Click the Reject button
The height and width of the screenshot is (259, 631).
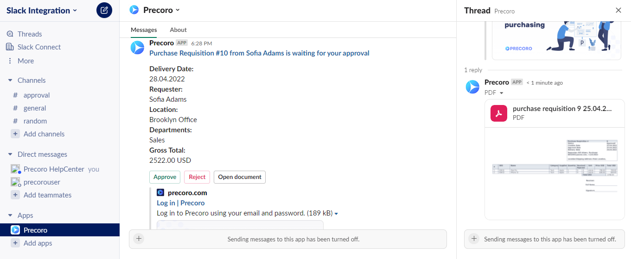(197, 177)
